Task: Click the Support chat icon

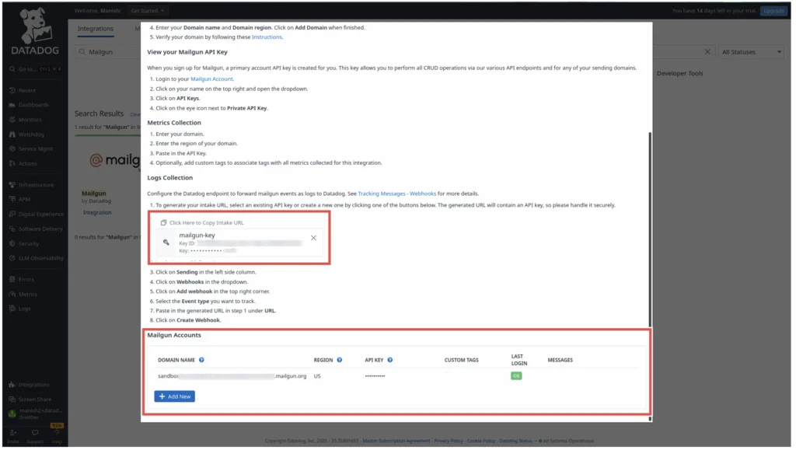Action: pyautogui.click(x=35, y=433)
